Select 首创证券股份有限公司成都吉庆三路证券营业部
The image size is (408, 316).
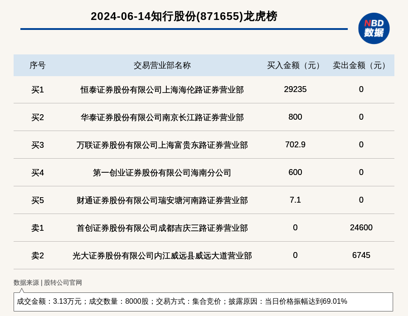pos(162,228)
